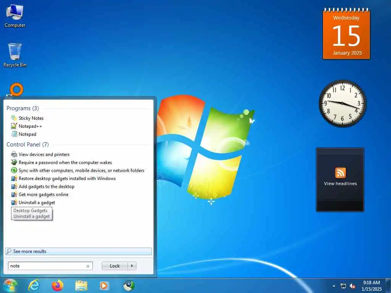This screenshot has width=391, height=293.
Task: Show hidden tray icons arrow
Action: (x=334, y=286)
